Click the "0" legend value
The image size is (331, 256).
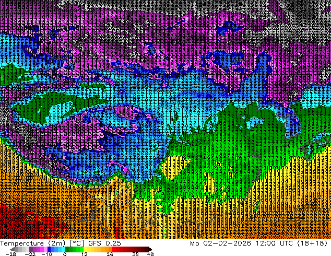tap(65, 254)
